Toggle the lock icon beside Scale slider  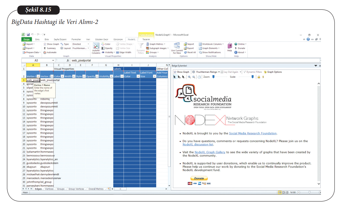[x=259, y=77]
